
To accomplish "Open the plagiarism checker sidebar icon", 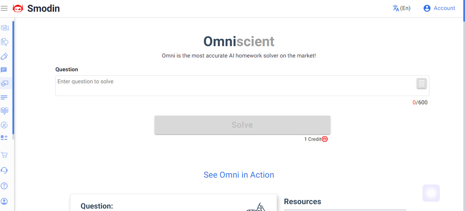I will pos(4,42).
